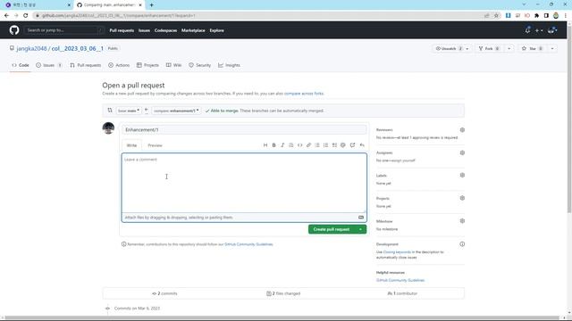Switch to the Issues repository tab
Image resolution: width=572 pixels, height=321 pixels.
pyautogui.click(x=49, y=65)
